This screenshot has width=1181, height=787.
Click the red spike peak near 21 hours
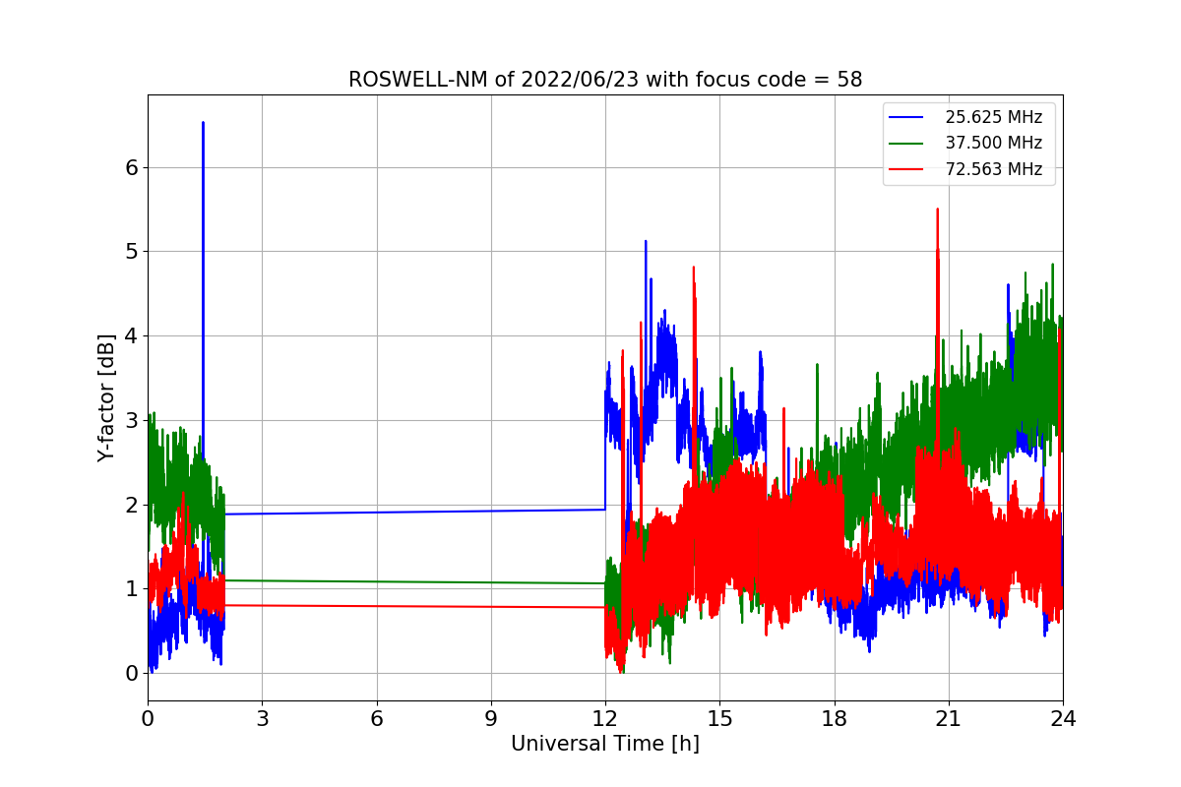pyautogui.click(x=937, y=211)
